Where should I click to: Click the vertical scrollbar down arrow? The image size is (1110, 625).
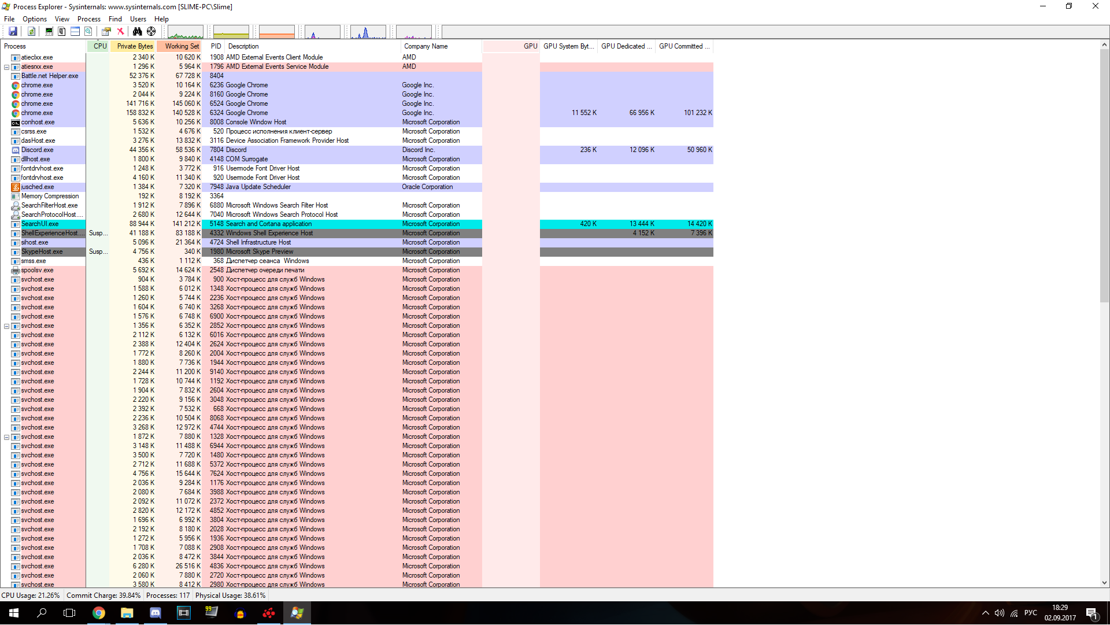[1104, 583]
